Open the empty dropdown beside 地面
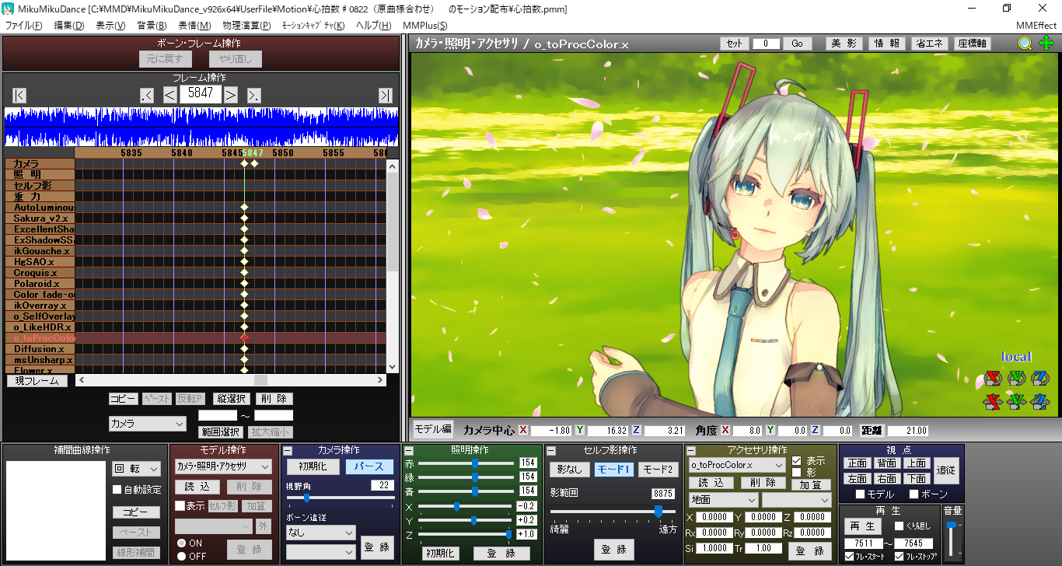 (x=797, y=500)
